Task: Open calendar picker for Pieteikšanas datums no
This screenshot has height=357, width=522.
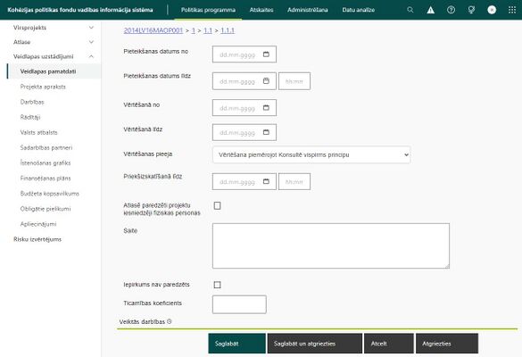Action: [266, 54]
